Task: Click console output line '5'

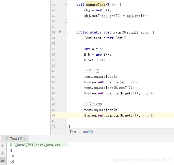Action: (x=11, y=151)
